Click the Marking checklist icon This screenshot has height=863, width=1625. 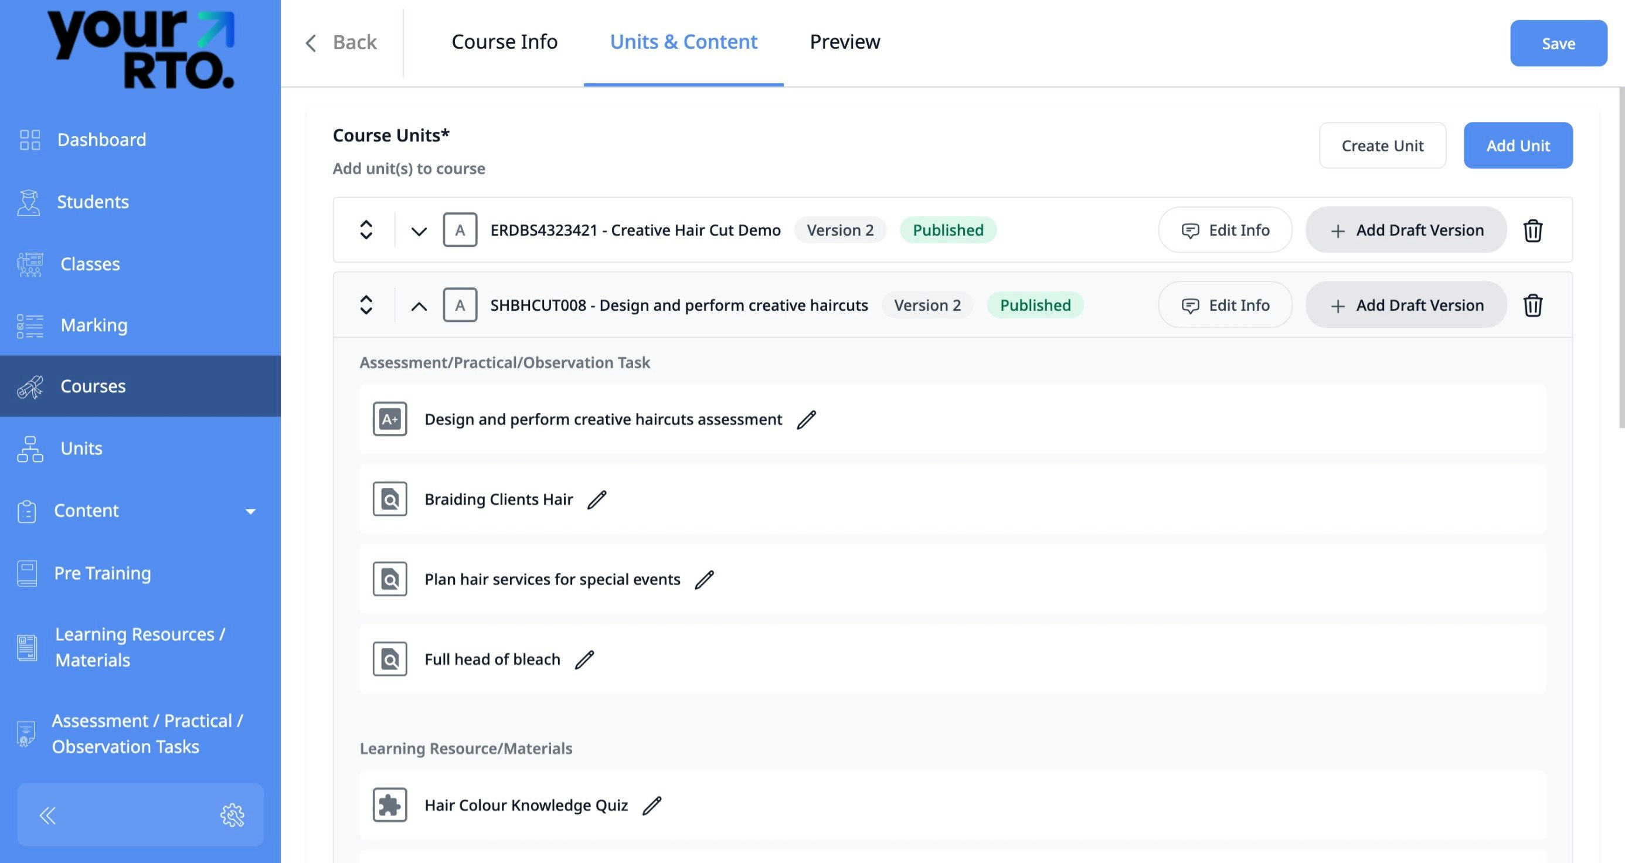[30, 325]
